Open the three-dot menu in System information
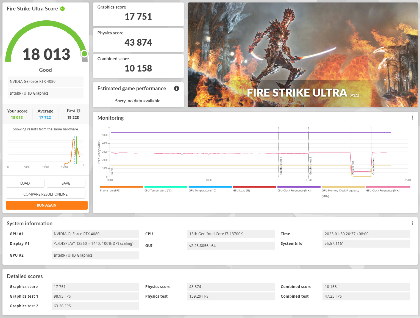Image resolution: width=420 pixels, height=318 pixels. 412,223
